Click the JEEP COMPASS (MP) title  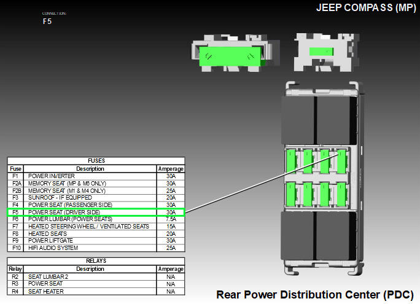click(366, 7)
